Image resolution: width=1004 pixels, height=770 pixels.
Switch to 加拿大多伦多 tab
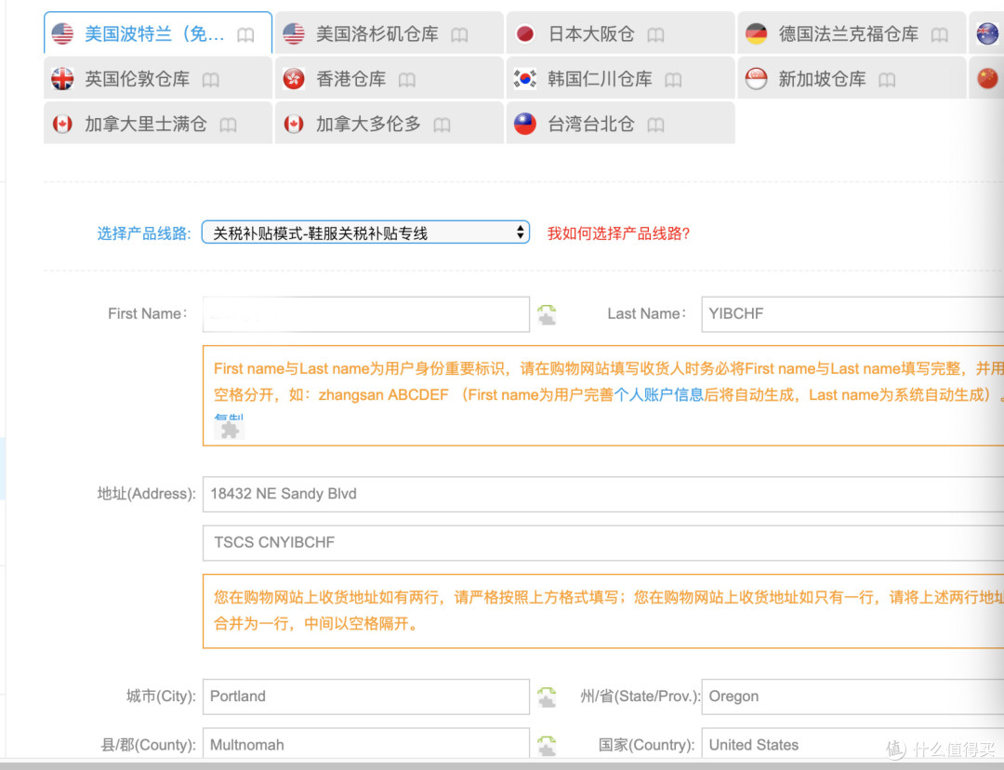coord(389,123)
